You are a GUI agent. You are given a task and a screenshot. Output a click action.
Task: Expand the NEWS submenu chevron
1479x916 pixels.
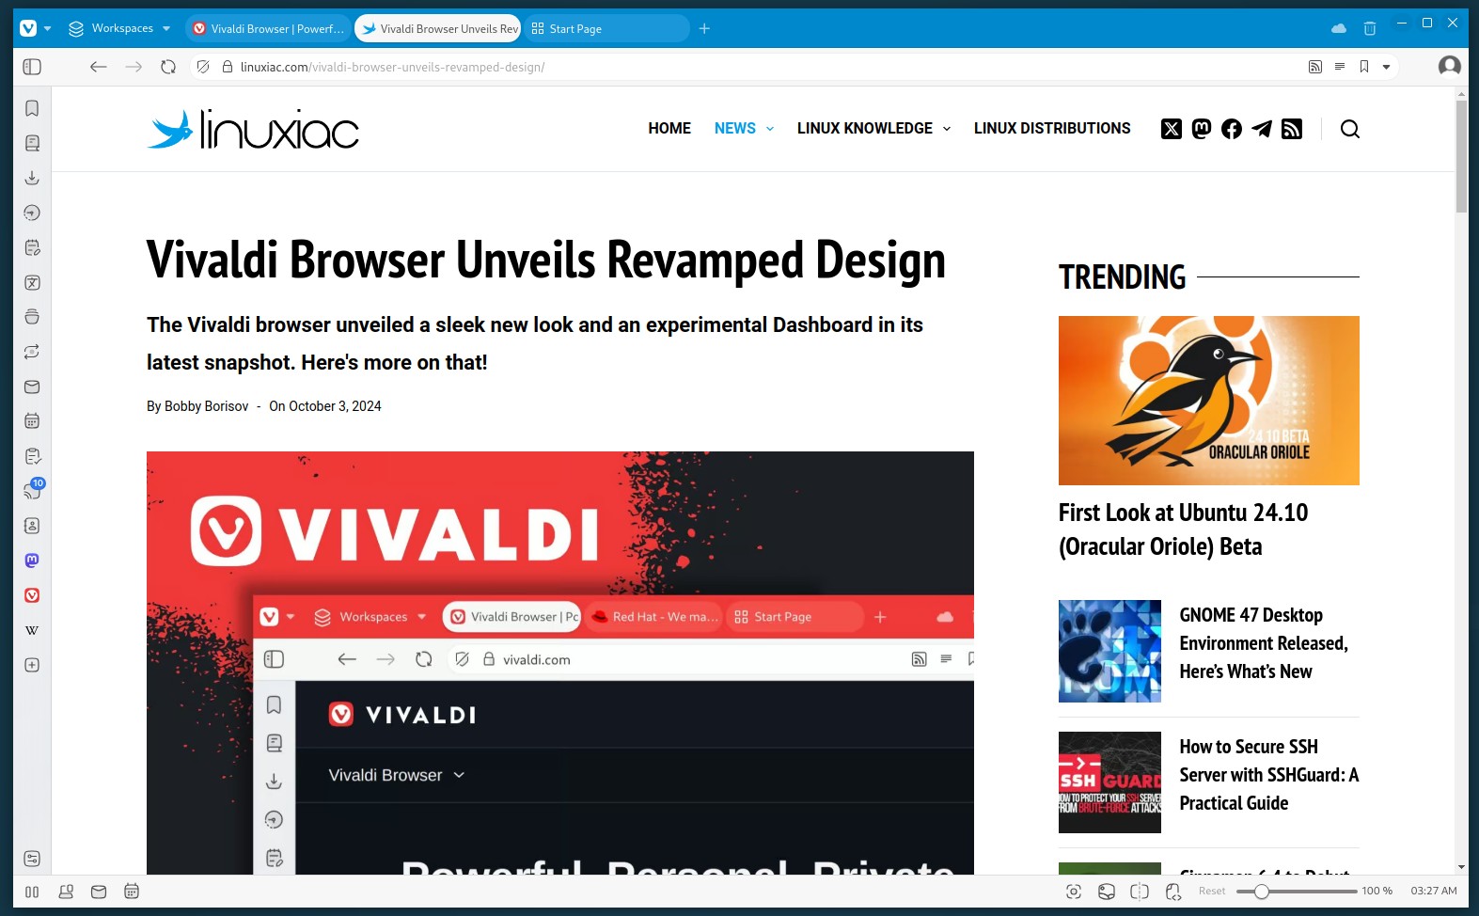(770, 129)
